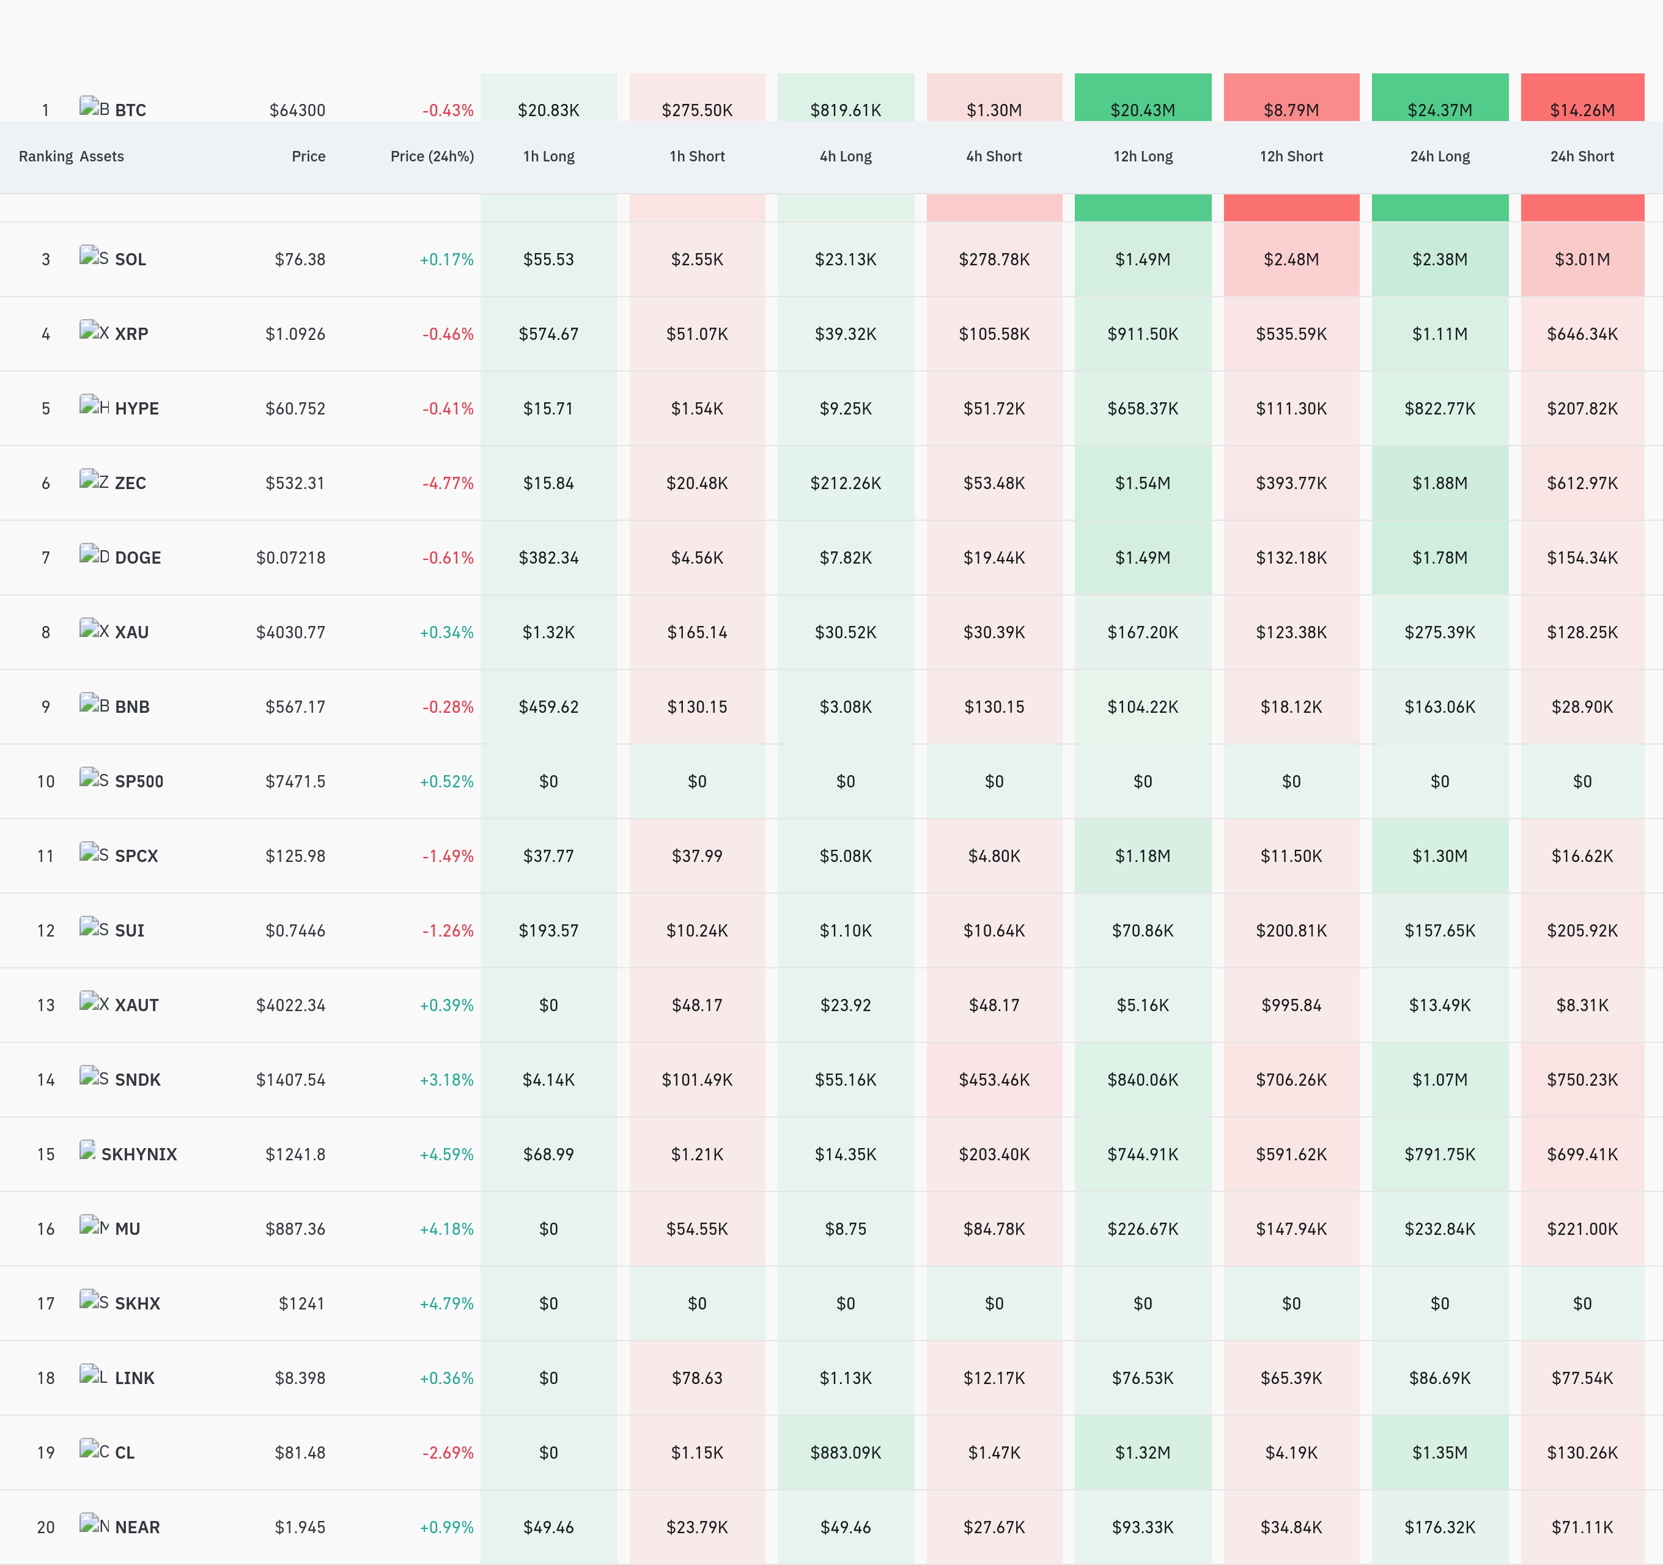Viewport: 1663px width, 1565px height.
Task: Sort by the 1h Long column header
Action: point(549,156)
